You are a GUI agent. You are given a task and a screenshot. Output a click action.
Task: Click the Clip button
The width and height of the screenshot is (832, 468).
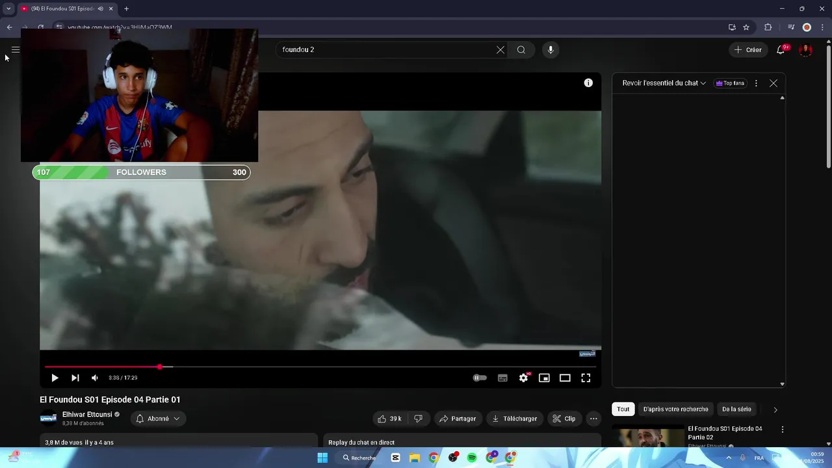564,419
